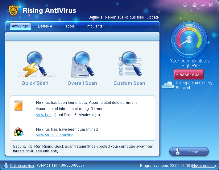Close the Rising AntiVirus window
Viewport: 219px width, 170px height.
tap(211, 5)
